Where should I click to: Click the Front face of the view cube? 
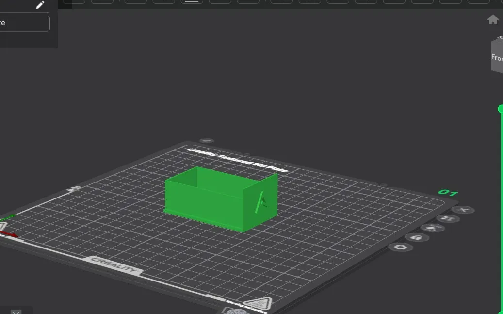[x=497, y=58]
